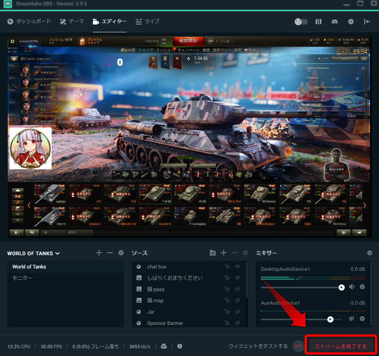The height and width of the screenshot is (356, 379).
Task: Show the しばらくおまちください source
Action: pyautogui.click(x=238, y=278)
